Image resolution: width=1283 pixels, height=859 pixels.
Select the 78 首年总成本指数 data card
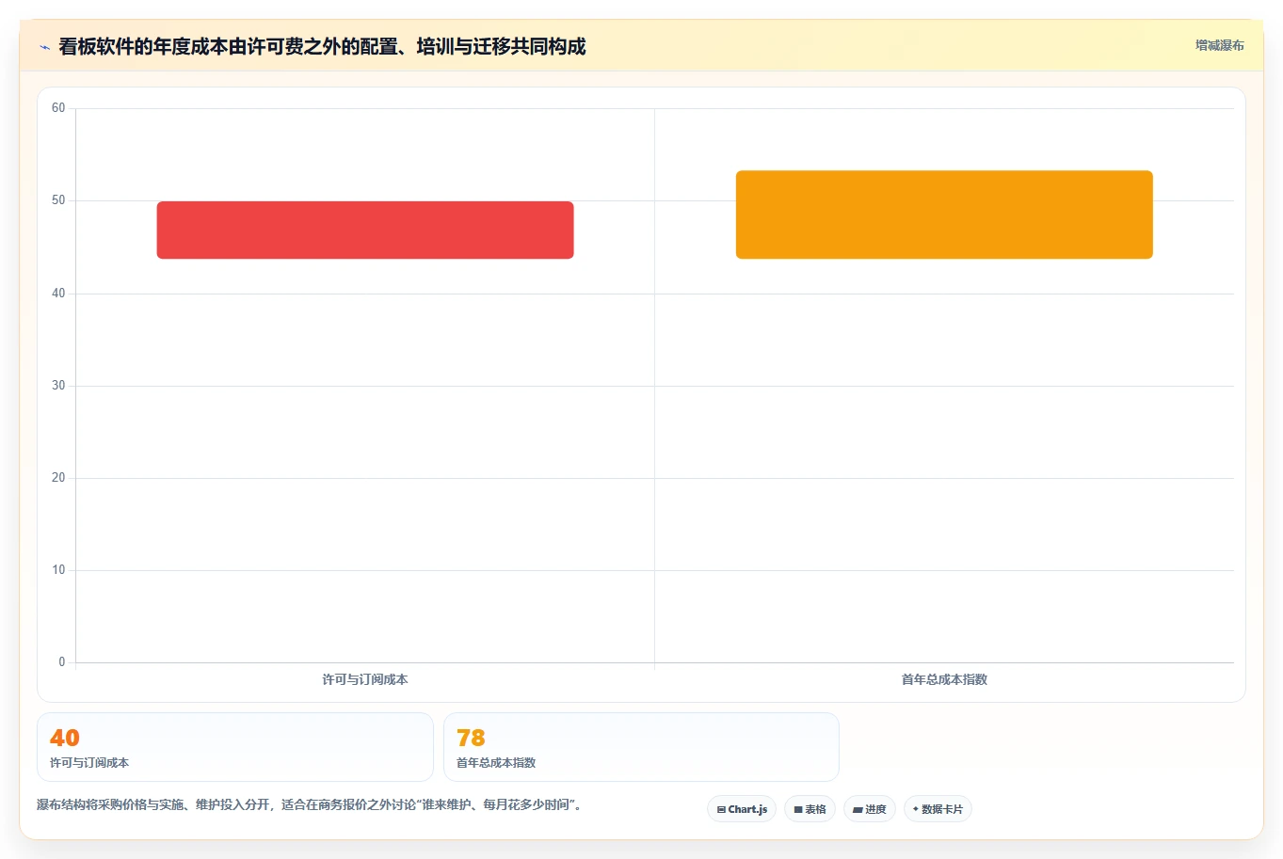click(x=641, y=747)
